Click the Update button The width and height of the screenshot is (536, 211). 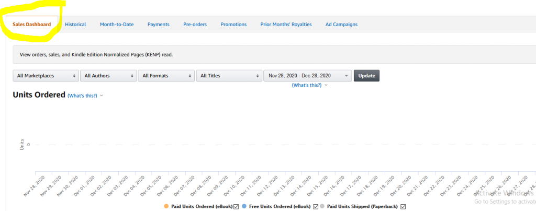point(366,76)
